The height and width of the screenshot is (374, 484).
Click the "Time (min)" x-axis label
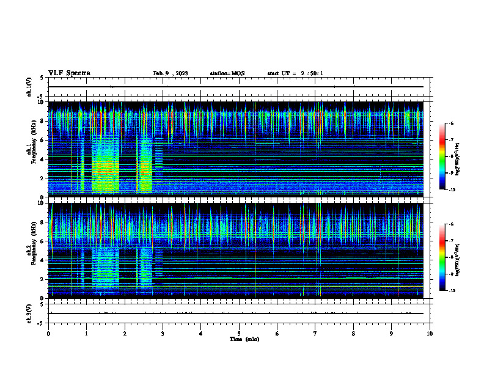point(244,339)
